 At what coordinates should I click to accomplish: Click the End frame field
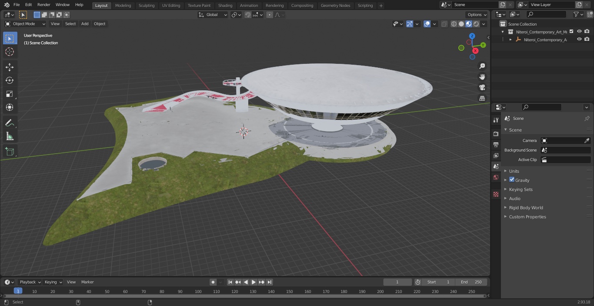click(x=471, y=282)
